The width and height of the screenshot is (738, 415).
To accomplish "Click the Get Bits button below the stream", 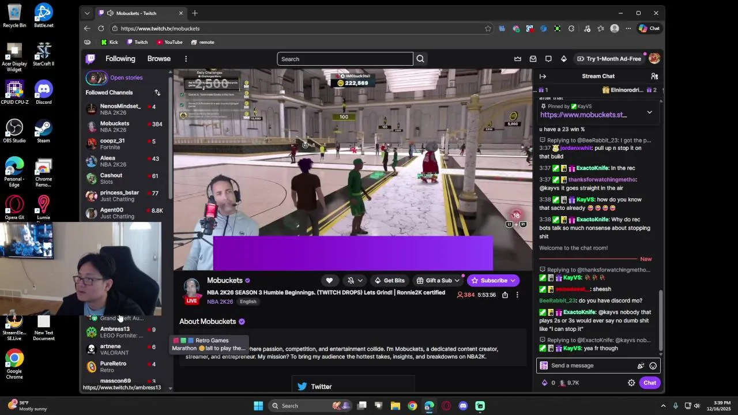I will [x=389, y=281].
